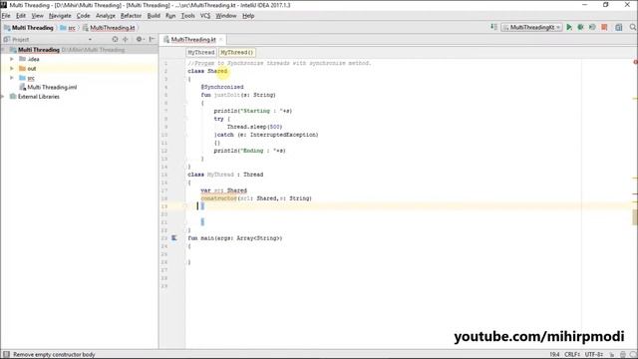The image size is (638, 359).
Task: Click the red error indicator atop the editor scrollbar
Action: point(635,62)
